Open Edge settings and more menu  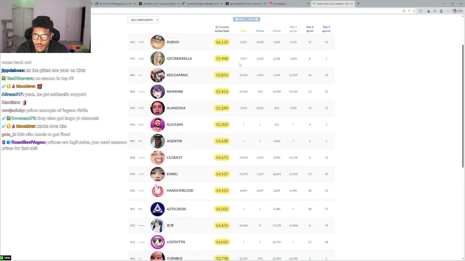tap(448, 11)
